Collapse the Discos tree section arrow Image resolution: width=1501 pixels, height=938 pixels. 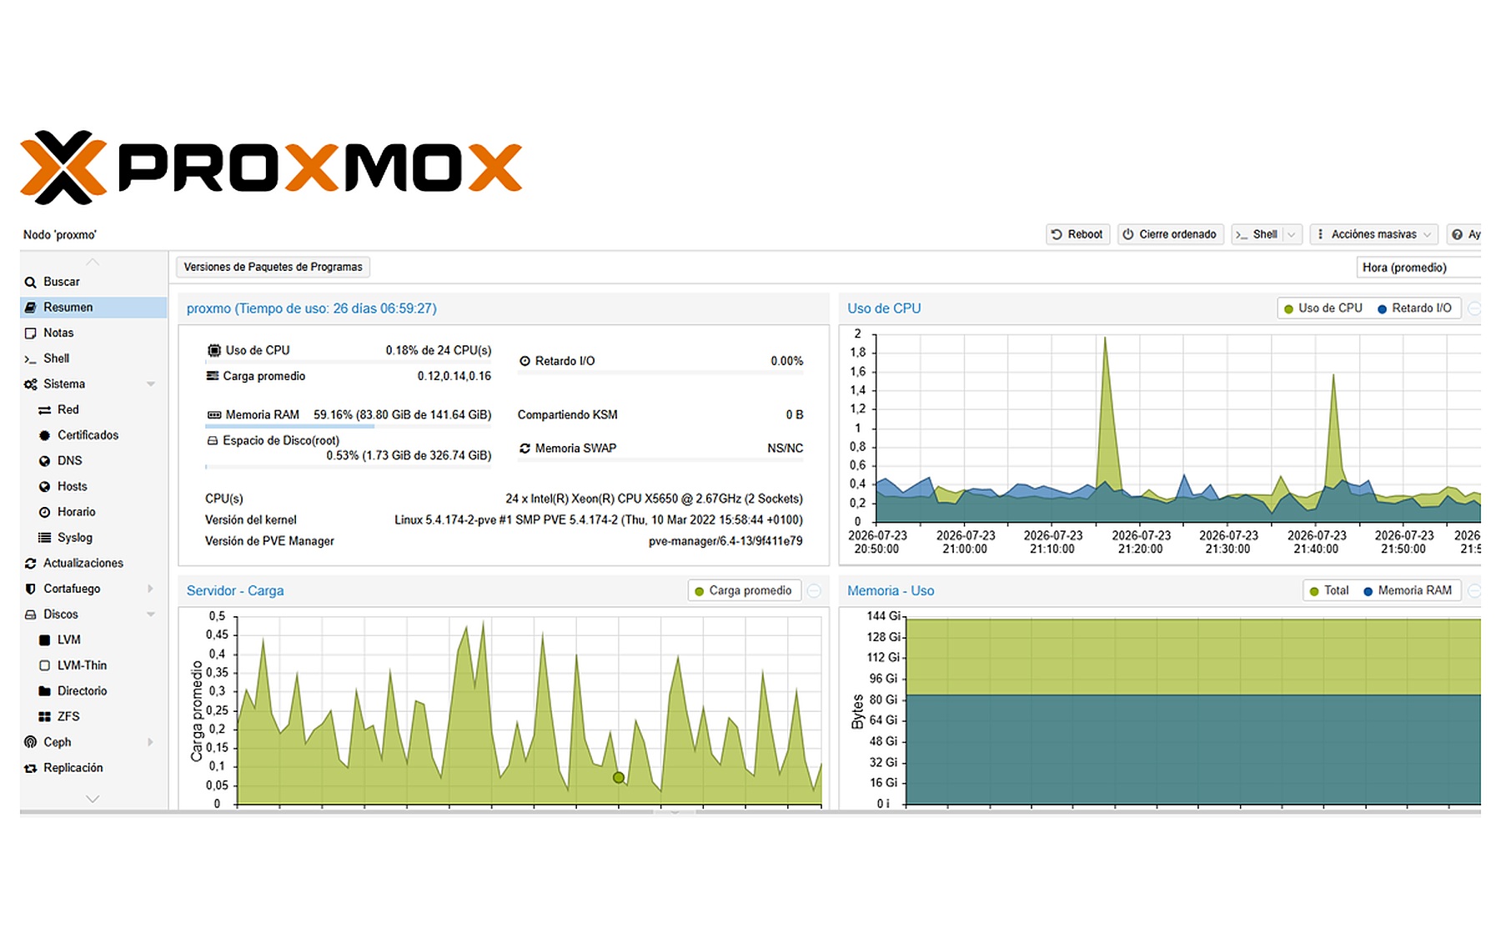click(x=151, y=614)
